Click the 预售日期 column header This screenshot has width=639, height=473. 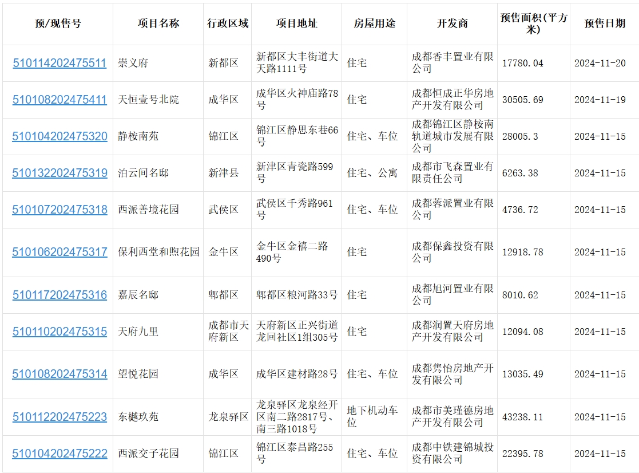click(x=605, y=23)
